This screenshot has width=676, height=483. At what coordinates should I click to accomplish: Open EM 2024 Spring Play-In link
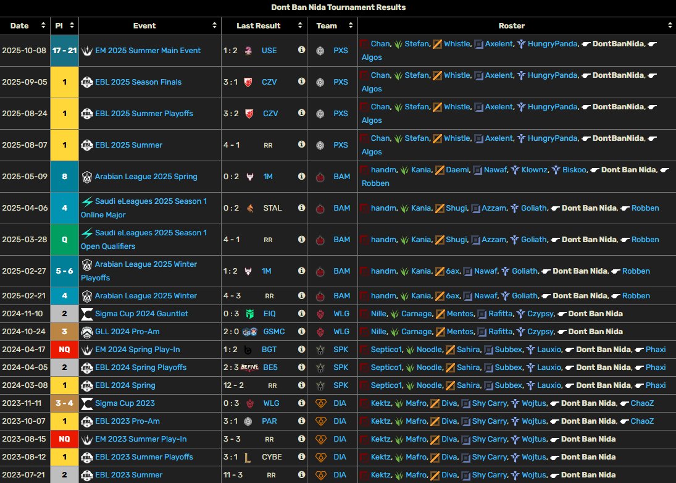(x=138, y=350)
